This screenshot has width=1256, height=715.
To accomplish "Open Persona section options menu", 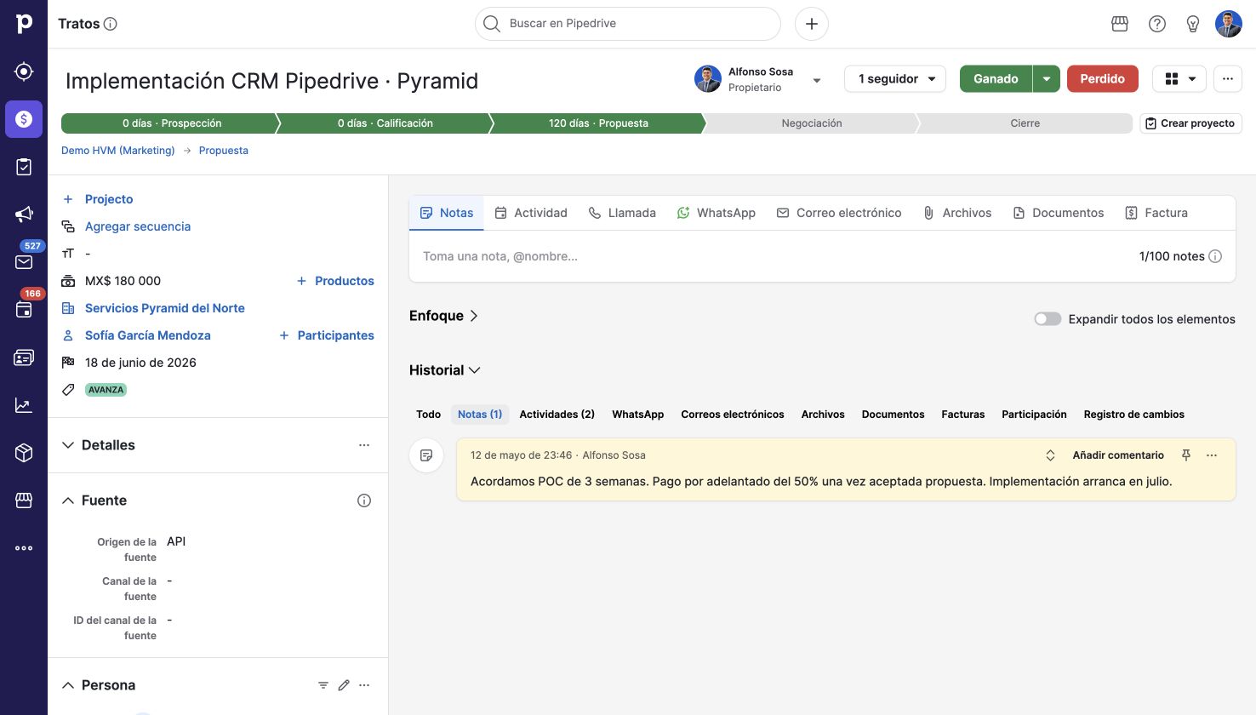I will coord(364,685).
